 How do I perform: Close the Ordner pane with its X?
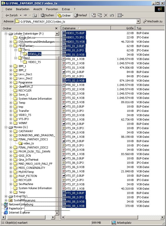56,28
